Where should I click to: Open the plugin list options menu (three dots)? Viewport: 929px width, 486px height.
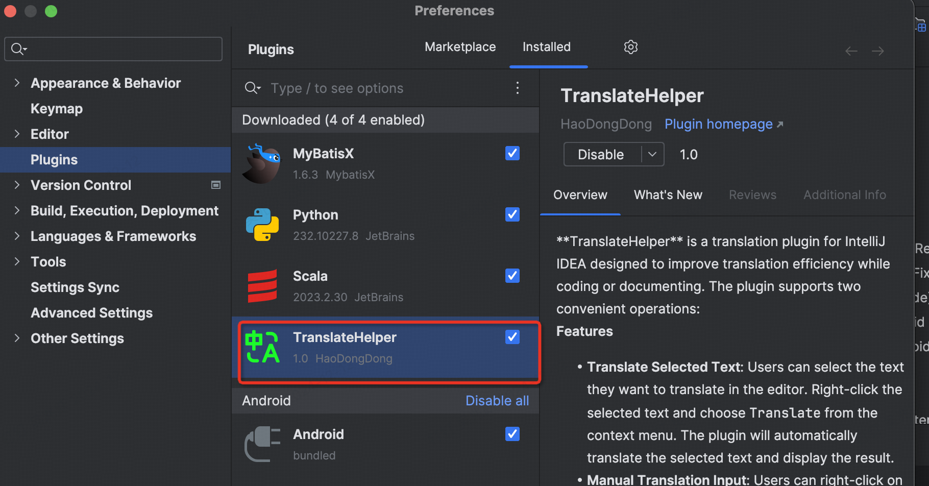tap(518, 88)
